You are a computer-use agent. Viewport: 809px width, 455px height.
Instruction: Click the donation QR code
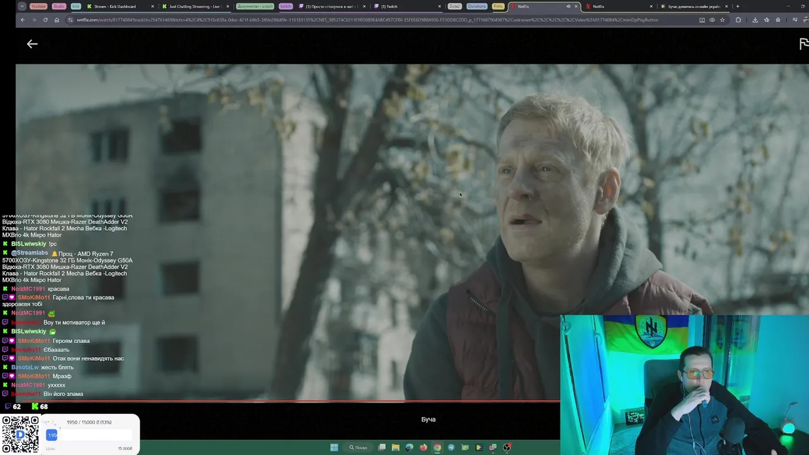(x=20, y=434)
